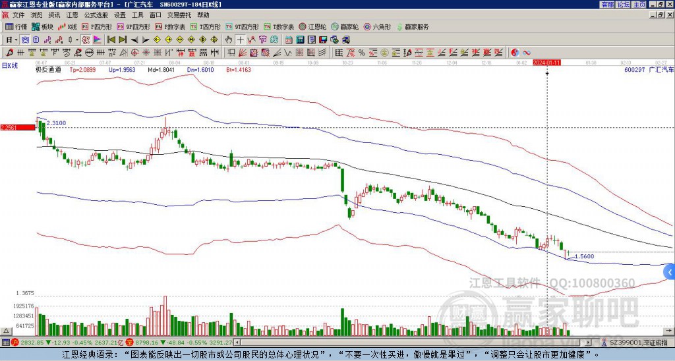Select the hand pan tool
Screen dimensions: 675x361
click(x=229, y=40)
